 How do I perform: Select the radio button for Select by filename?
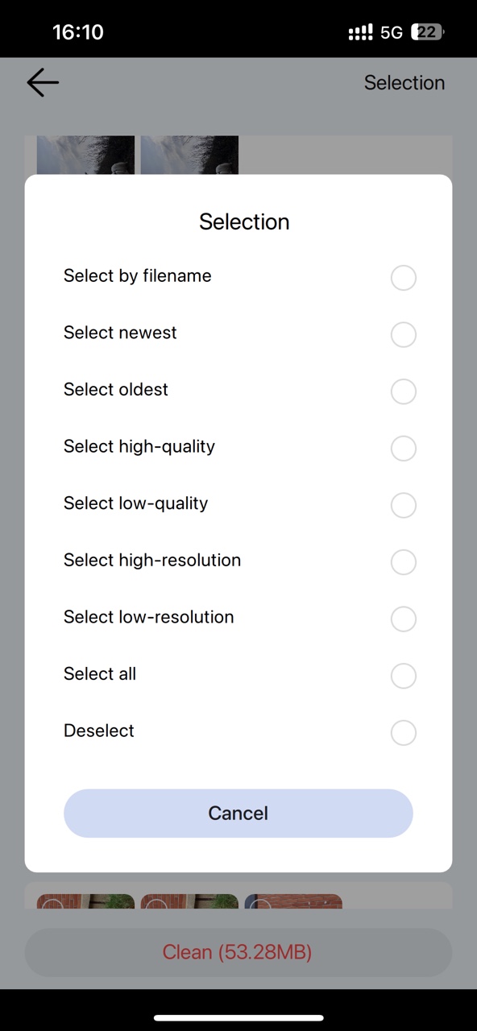pos(403,277)
